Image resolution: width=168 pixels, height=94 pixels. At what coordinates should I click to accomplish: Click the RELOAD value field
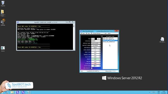point(95,61)
